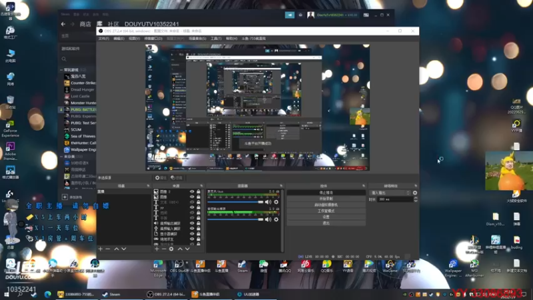Open the DouyuTv10352241 account dropdown in Steam

pyautogui.click(x=336, y=15)
